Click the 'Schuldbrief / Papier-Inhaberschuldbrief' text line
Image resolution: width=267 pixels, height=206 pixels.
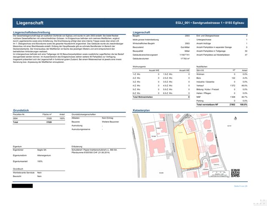point(94,150)
